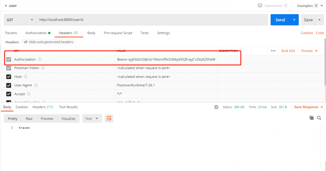Open the Text format dropdown
Viewport: 326px width, 171px height.
pyautogui.click(x=92, y=119)
